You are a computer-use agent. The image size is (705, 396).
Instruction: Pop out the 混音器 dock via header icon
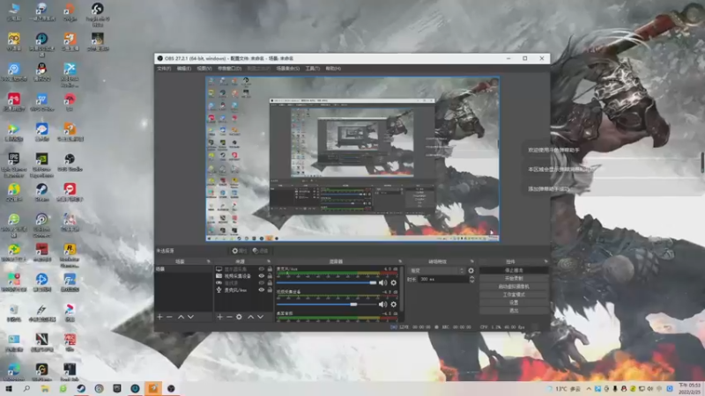[400, 261]
